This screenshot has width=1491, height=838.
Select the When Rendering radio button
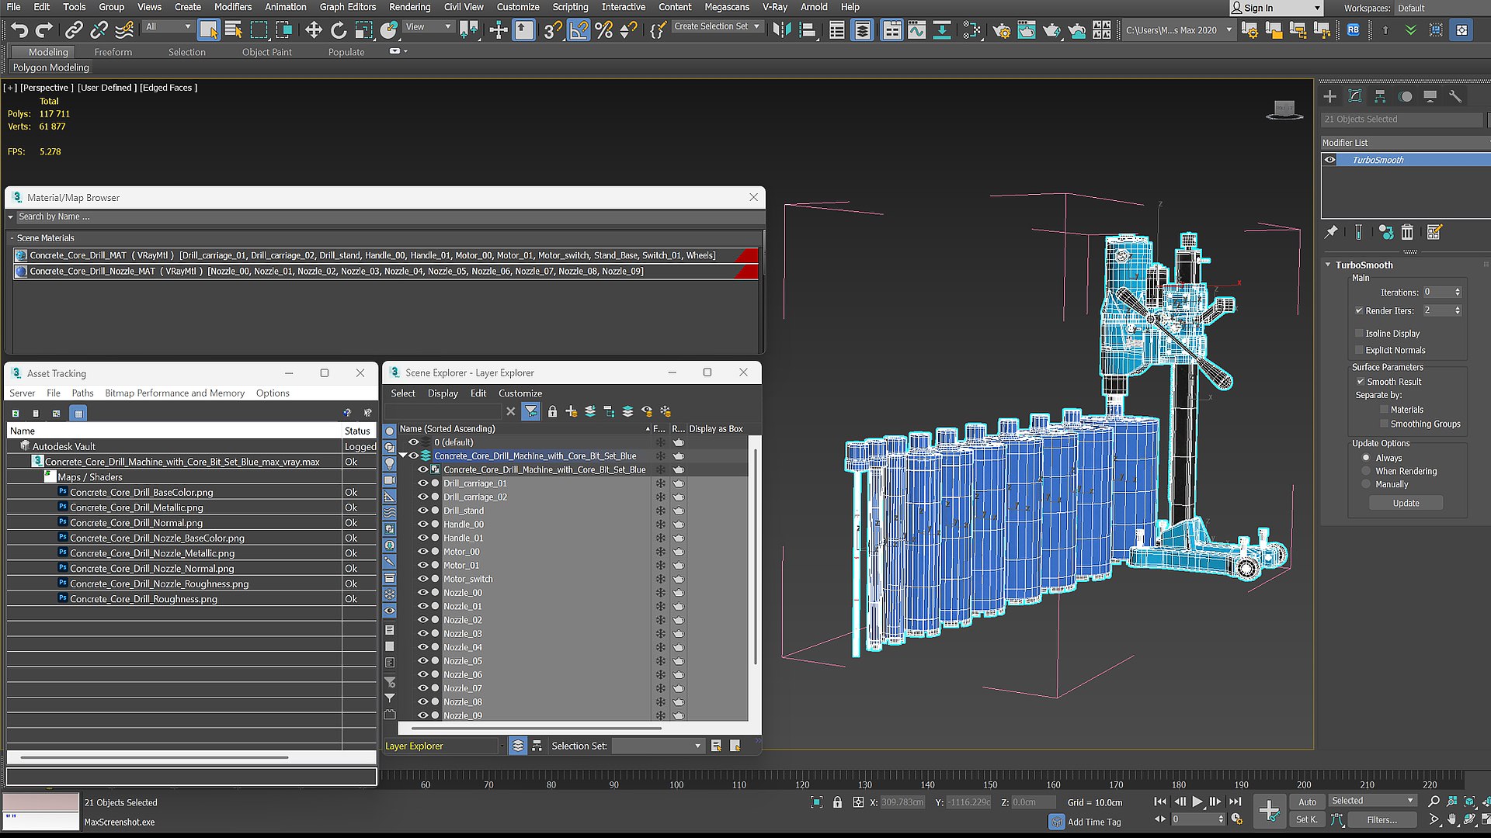1366,471
